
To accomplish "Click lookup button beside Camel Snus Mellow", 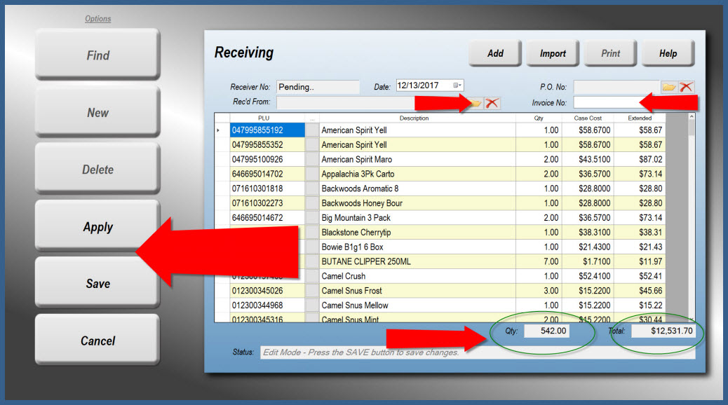I will point(312,306).
